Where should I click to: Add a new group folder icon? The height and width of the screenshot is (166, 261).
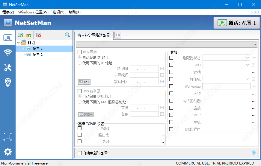(29, 35)
